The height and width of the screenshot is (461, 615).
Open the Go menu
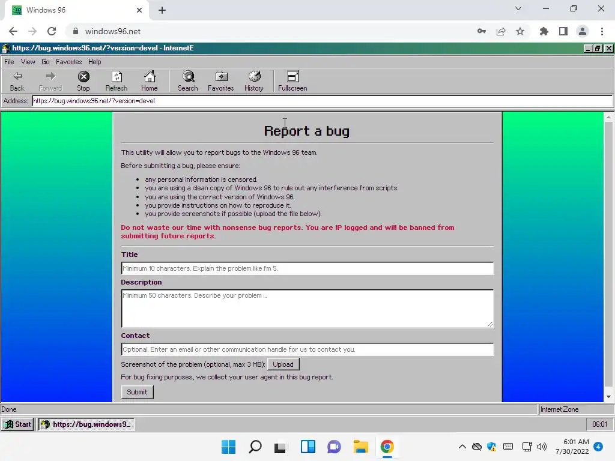[x=46, y=62]
